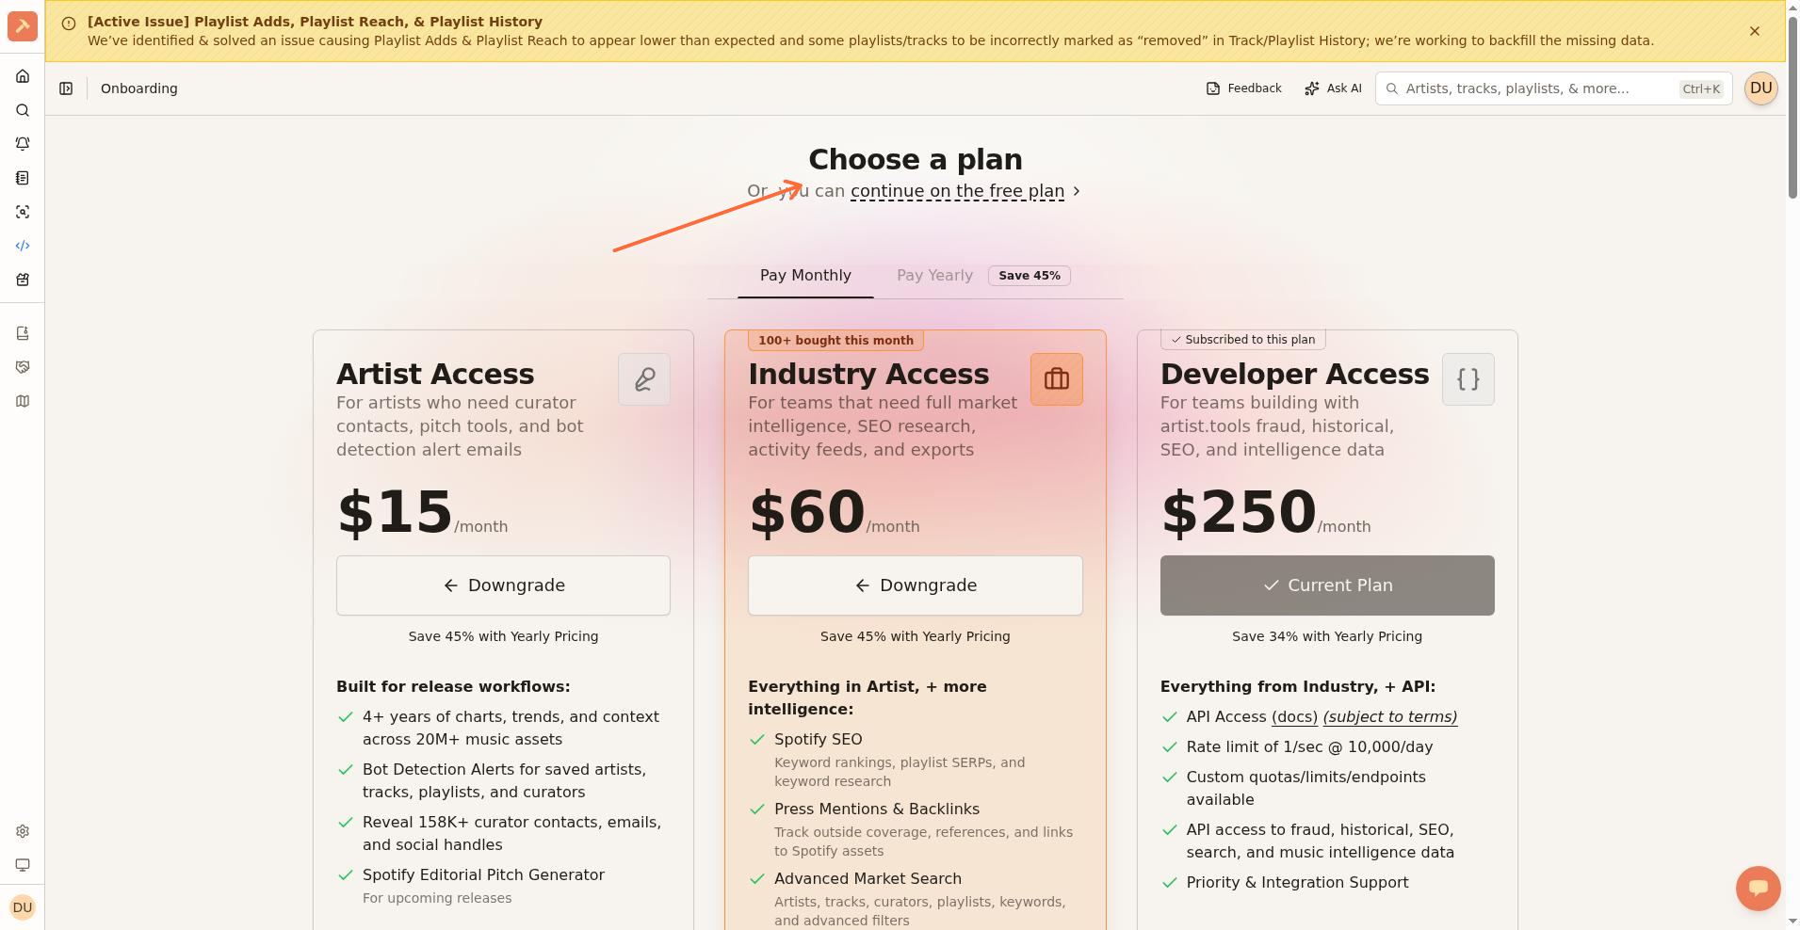Click the Save 45% badge
The image size is (1800, 930).
[1030, 276]
